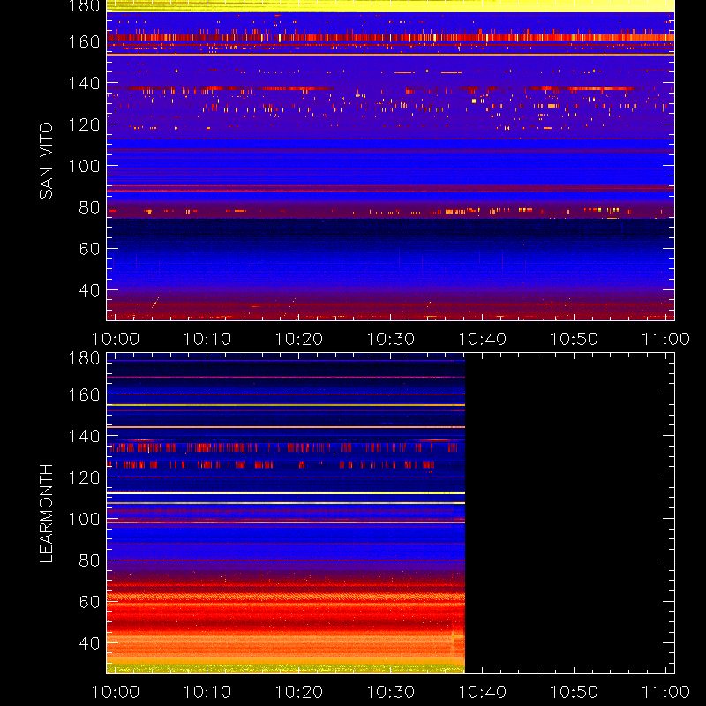This screenshot has height=706, width=706.
Task: Click 10:00 time label below Learmonth plot
Action: (x=116, y=692)
